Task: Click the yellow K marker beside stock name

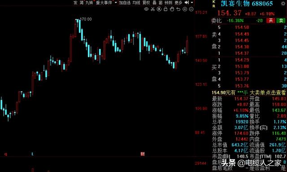Action: pos(214,2)
